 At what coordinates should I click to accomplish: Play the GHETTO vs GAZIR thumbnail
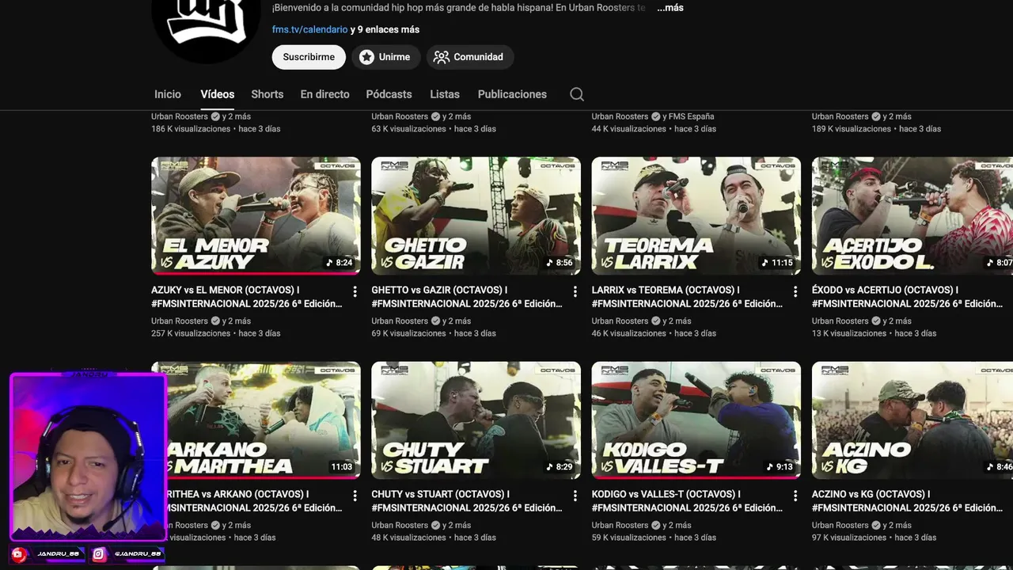(x=476, y=215)
